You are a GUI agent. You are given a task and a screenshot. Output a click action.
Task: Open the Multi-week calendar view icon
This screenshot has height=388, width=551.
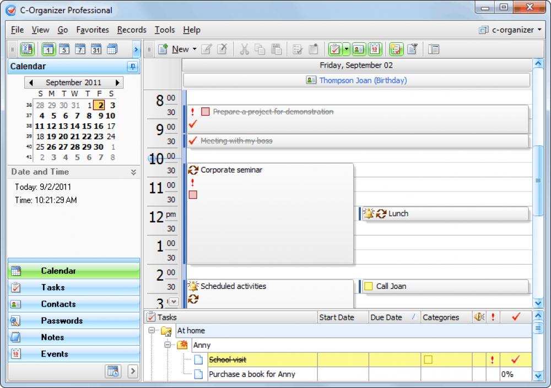coord(112,50)
